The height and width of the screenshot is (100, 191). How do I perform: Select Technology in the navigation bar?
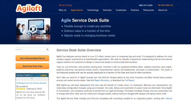[93, 10]
